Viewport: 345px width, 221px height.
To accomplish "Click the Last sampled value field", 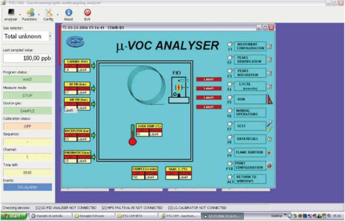I will pyautogui.click(x=28, y=58).
